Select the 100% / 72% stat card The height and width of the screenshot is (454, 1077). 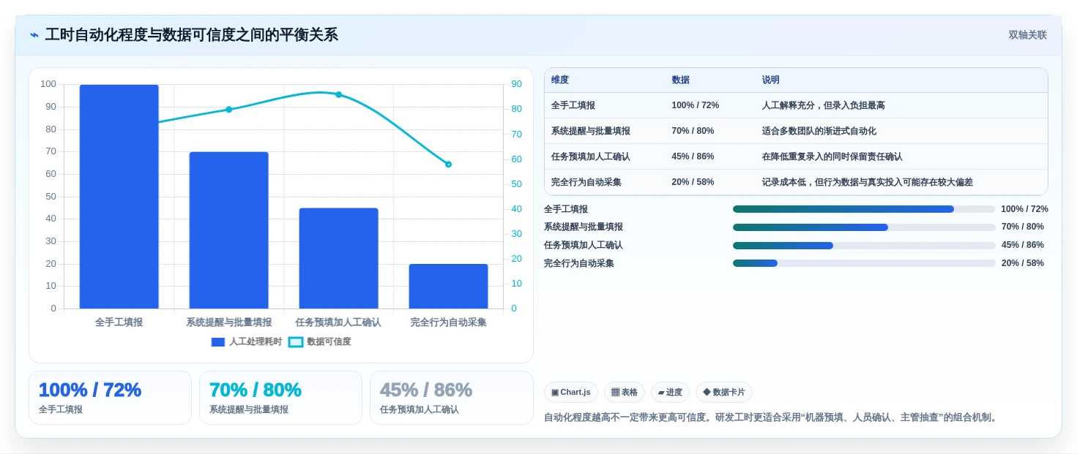point(110,398)
